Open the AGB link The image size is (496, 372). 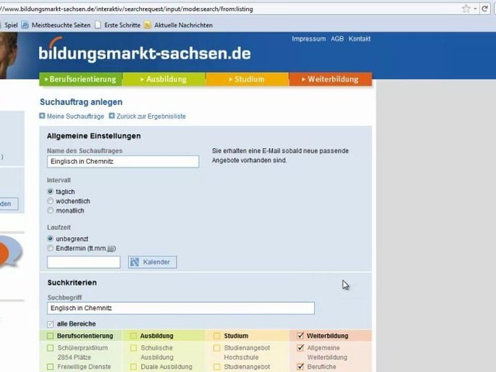point(337,39)
